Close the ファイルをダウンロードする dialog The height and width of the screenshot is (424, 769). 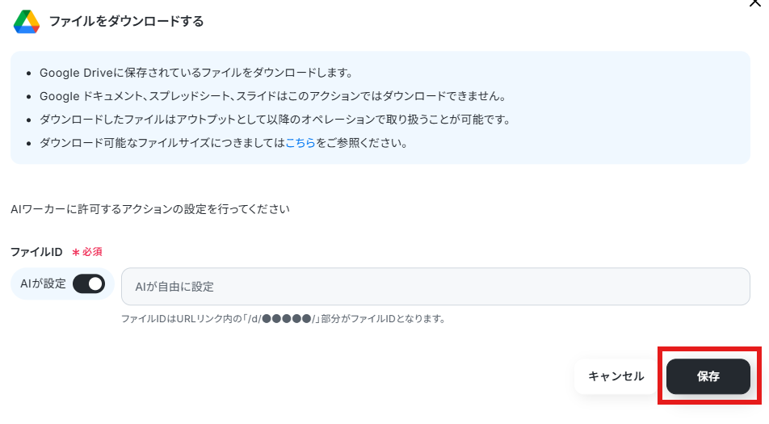pyautogui.click(x=754, y=3)
